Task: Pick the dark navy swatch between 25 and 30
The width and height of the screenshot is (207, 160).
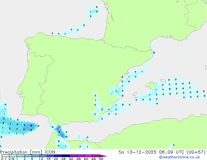Action: click(66, 156)
